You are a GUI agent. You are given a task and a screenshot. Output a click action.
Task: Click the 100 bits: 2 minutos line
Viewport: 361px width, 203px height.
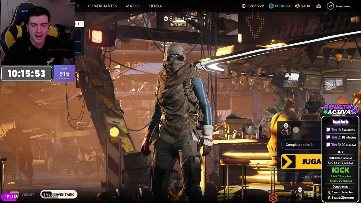pos(340,158)
